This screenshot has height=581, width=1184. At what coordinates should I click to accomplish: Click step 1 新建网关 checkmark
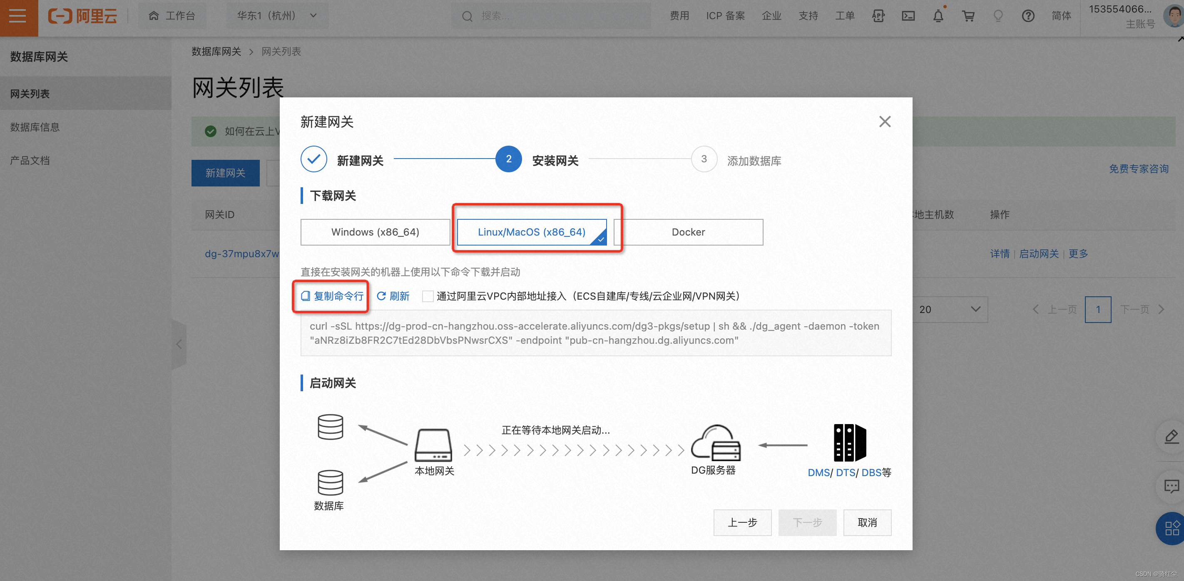[x=314, y=159]
